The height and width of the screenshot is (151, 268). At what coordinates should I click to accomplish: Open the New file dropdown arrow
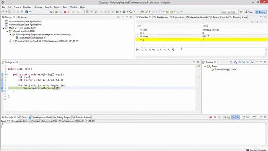pyautogui.click(x=6, y=12)
